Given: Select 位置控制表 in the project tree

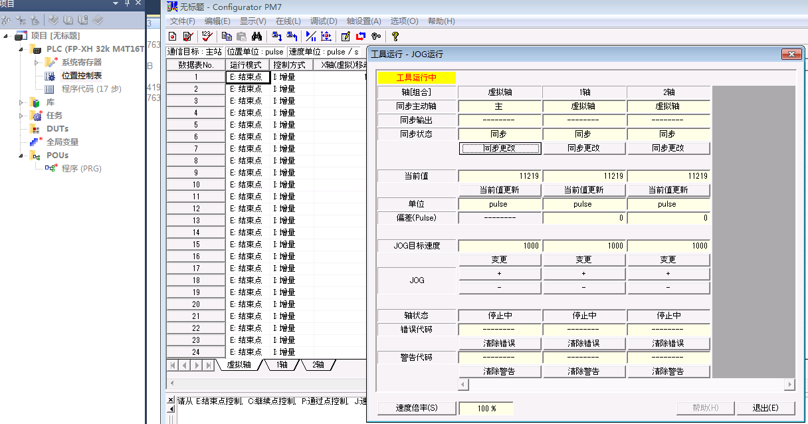Looking at the screenshot, I should point(81,76).
